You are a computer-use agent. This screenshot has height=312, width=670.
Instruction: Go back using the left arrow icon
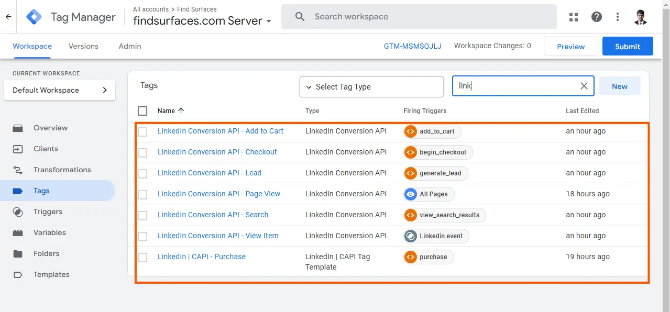[8, 17]
